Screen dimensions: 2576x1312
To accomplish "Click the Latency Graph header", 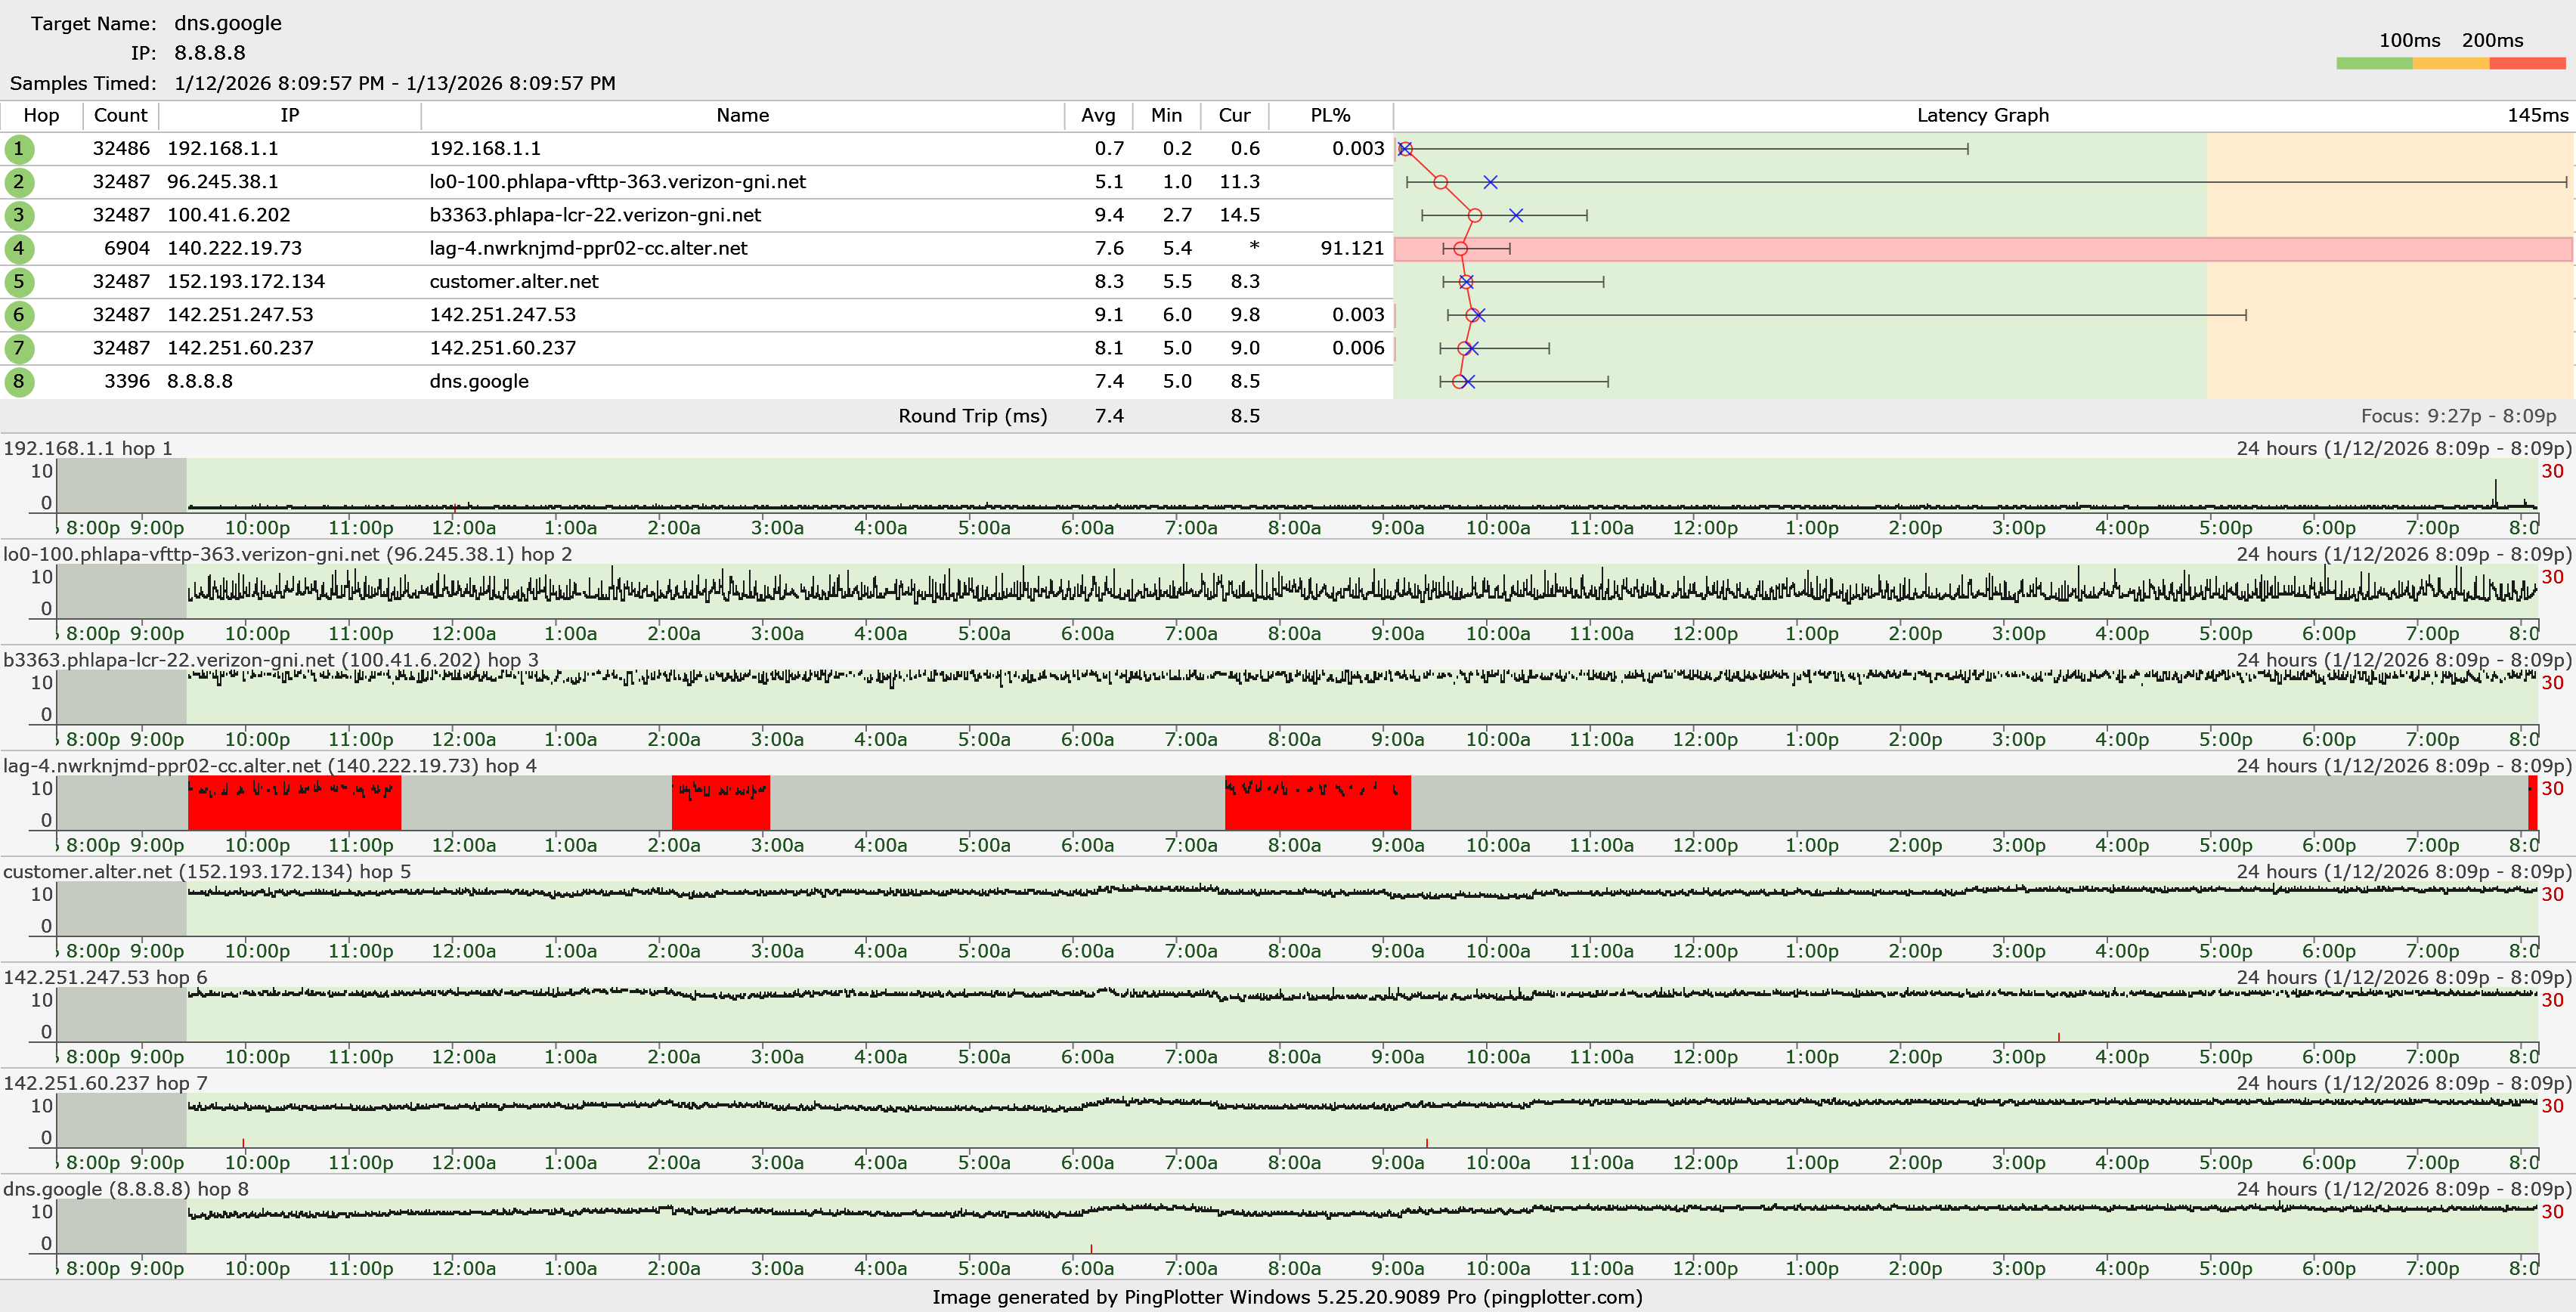I will point(1982,115).
